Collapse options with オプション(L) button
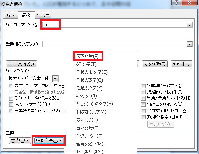 pyautogui.click(x=21, y=64)
